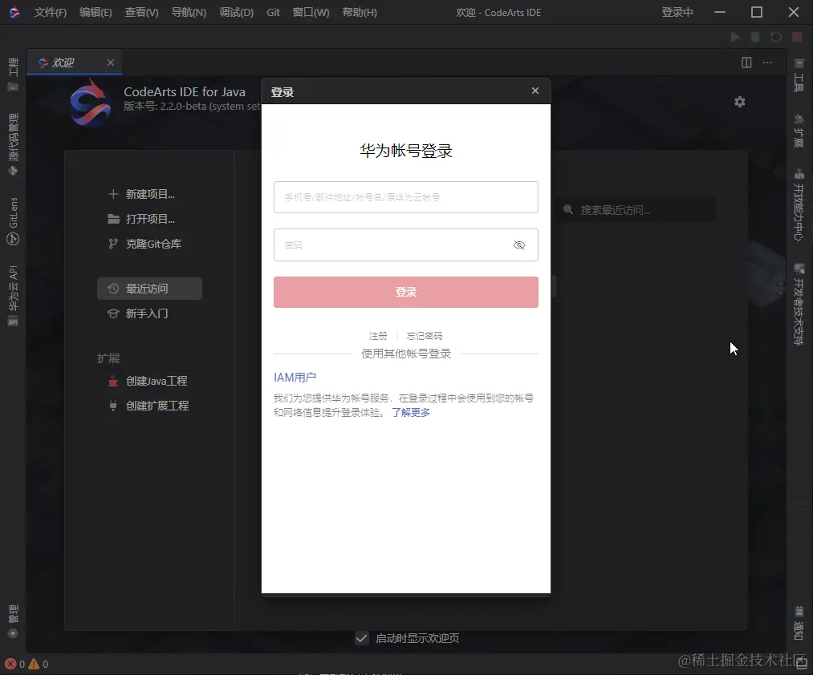Click 创建Java工程 extension entry
The height and width of the screenshot is (675, 813).
click(148, 381)
